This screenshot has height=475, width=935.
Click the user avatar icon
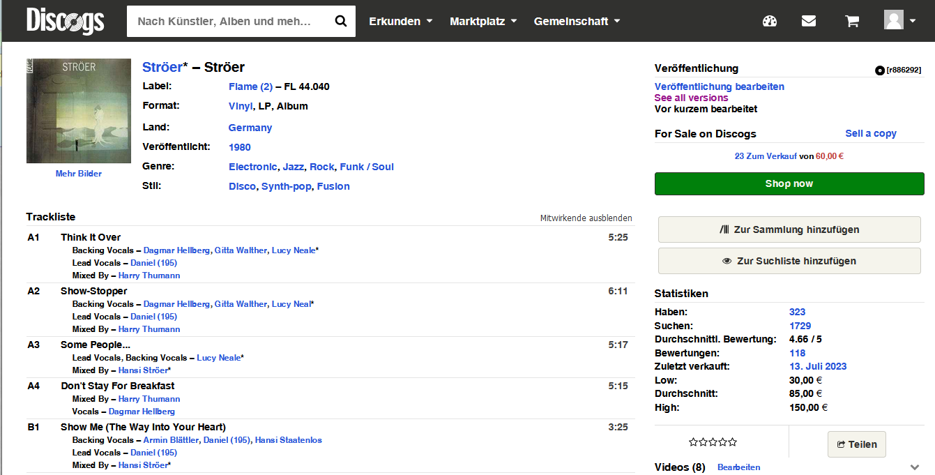(894, 20)
